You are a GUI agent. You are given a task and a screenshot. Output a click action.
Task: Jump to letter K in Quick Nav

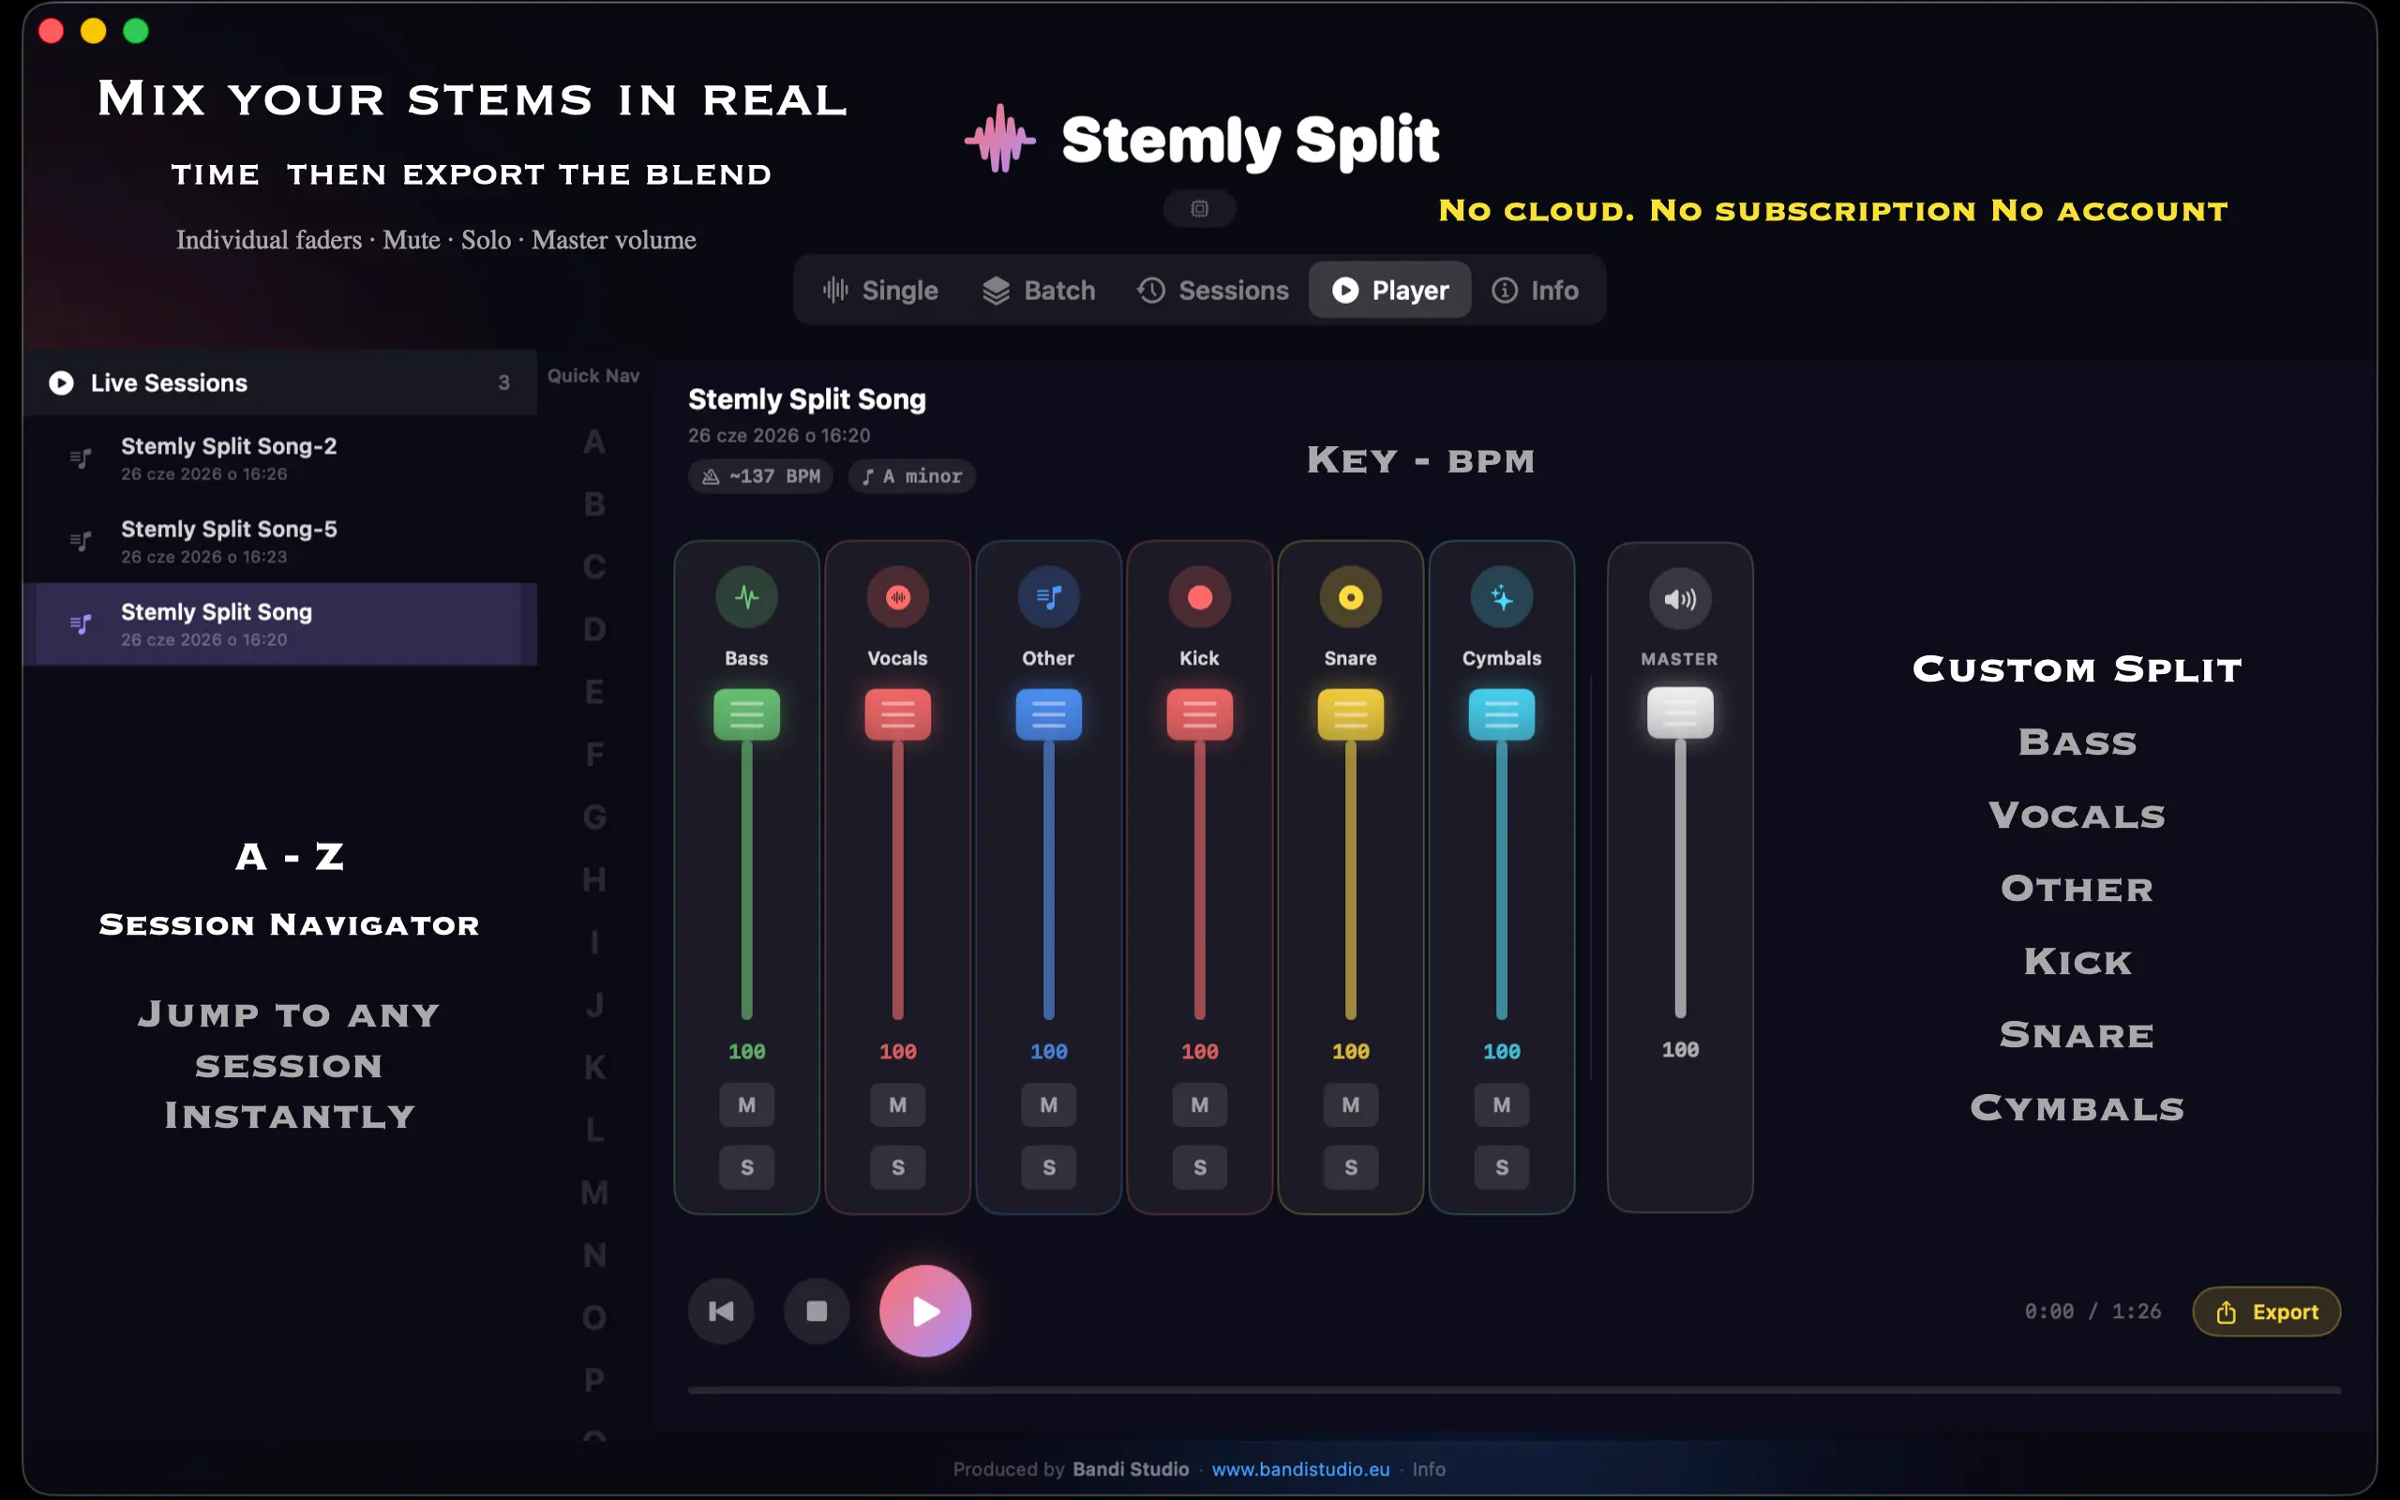(594, 1068)
